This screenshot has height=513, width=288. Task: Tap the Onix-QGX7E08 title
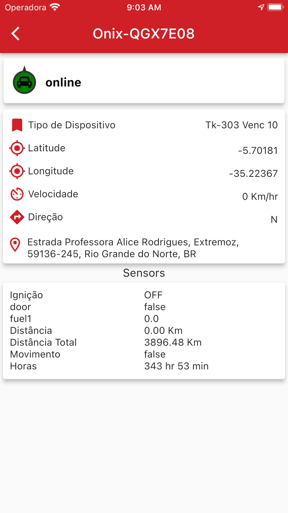click(x=144, y=34)
